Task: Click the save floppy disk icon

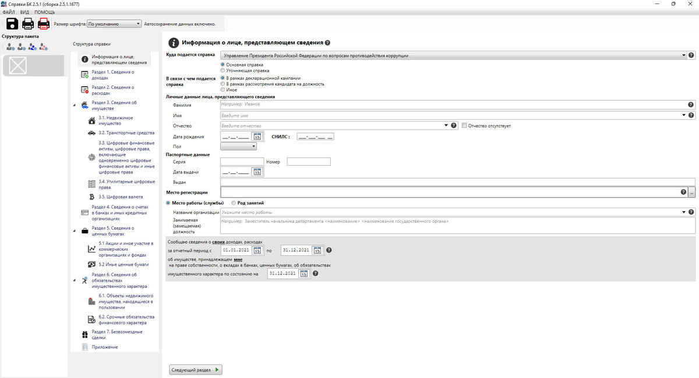Action: coord(12,24)
